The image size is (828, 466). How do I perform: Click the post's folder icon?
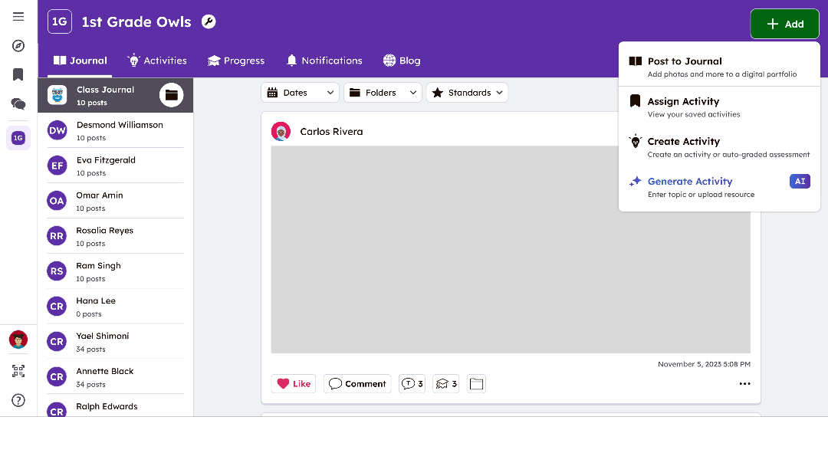[x=477, y=384]
